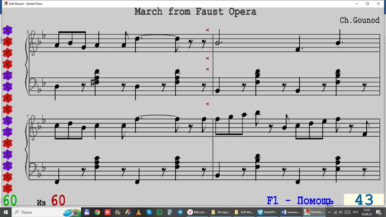Viewport: 386px width, 217px height.
Task: Click the March from Faust Opera title
Action: [x=195, y=12]
